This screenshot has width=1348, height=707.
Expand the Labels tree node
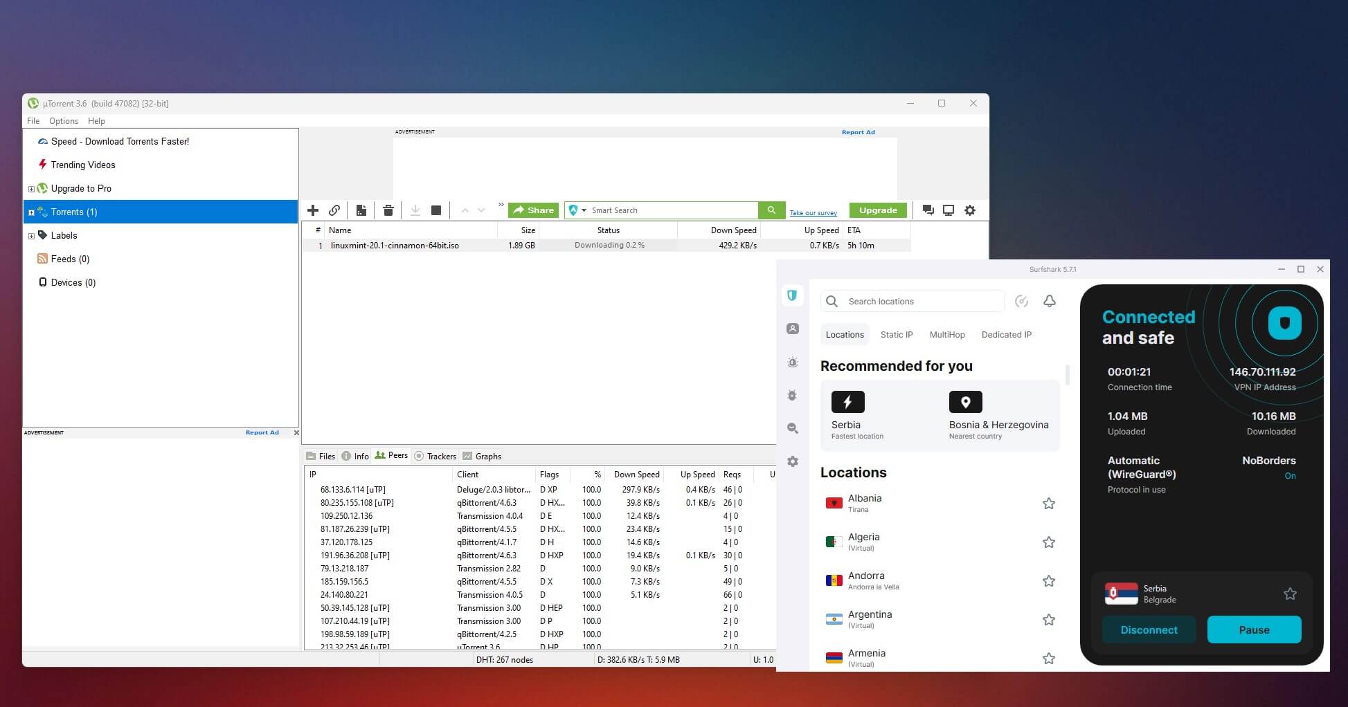(31, 236)
